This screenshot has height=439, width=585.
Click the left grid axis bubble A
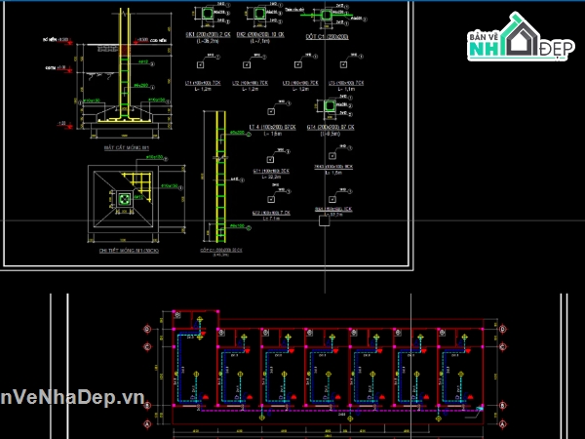148,424
